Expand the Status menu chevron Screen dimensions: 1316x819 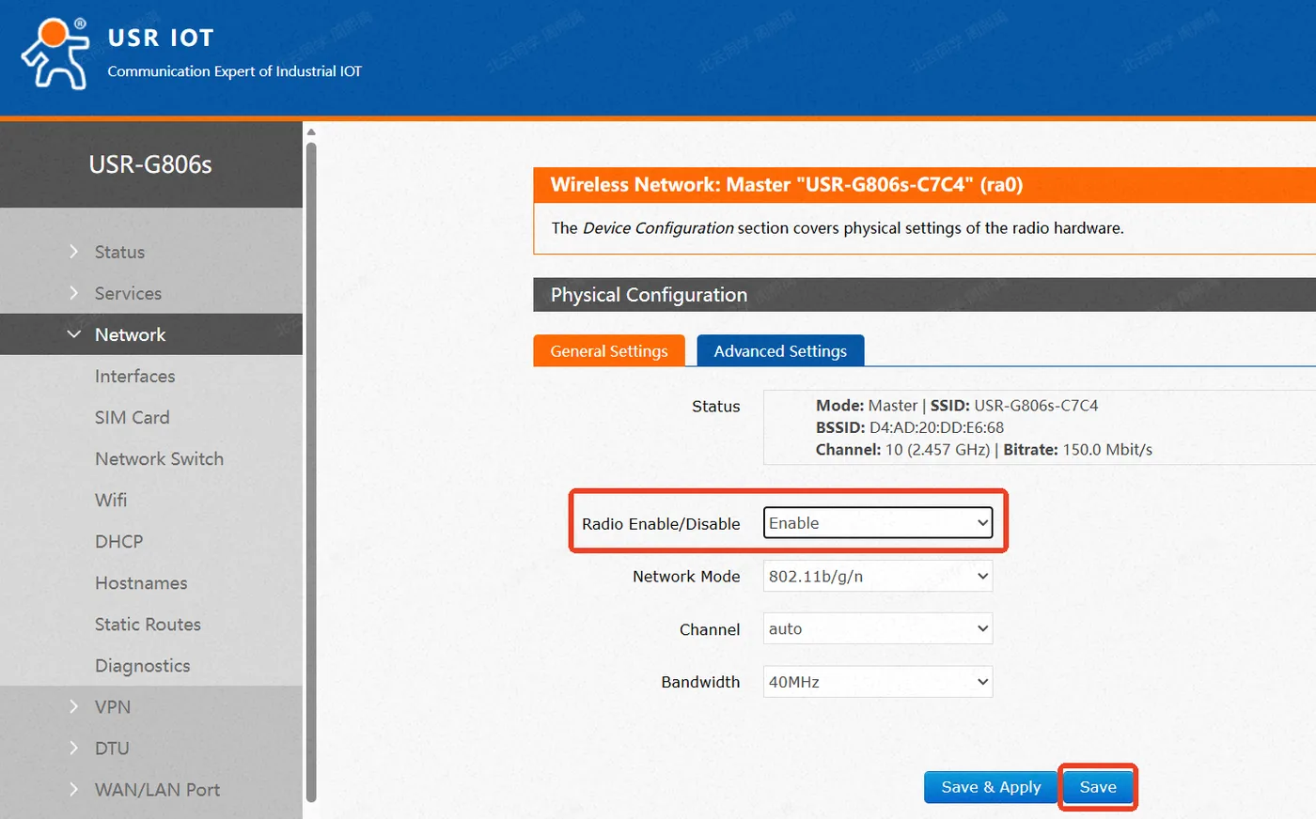(74, 252)
